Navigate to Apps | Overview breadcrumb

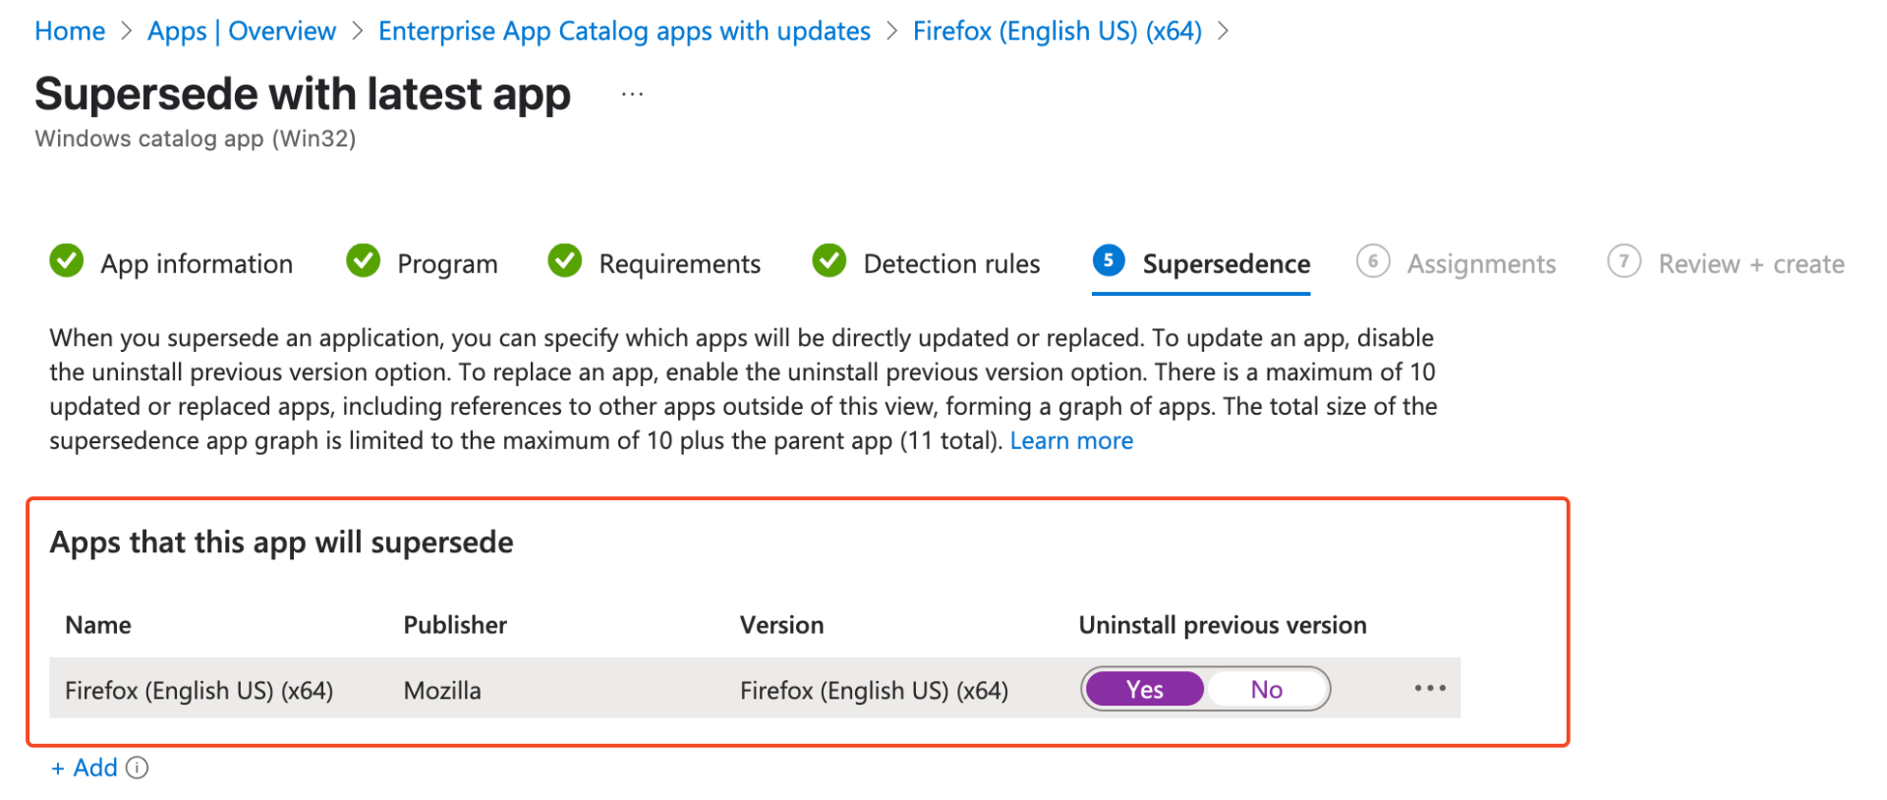(242, 31)
